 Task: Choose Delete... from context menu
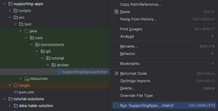coord(165,88)
